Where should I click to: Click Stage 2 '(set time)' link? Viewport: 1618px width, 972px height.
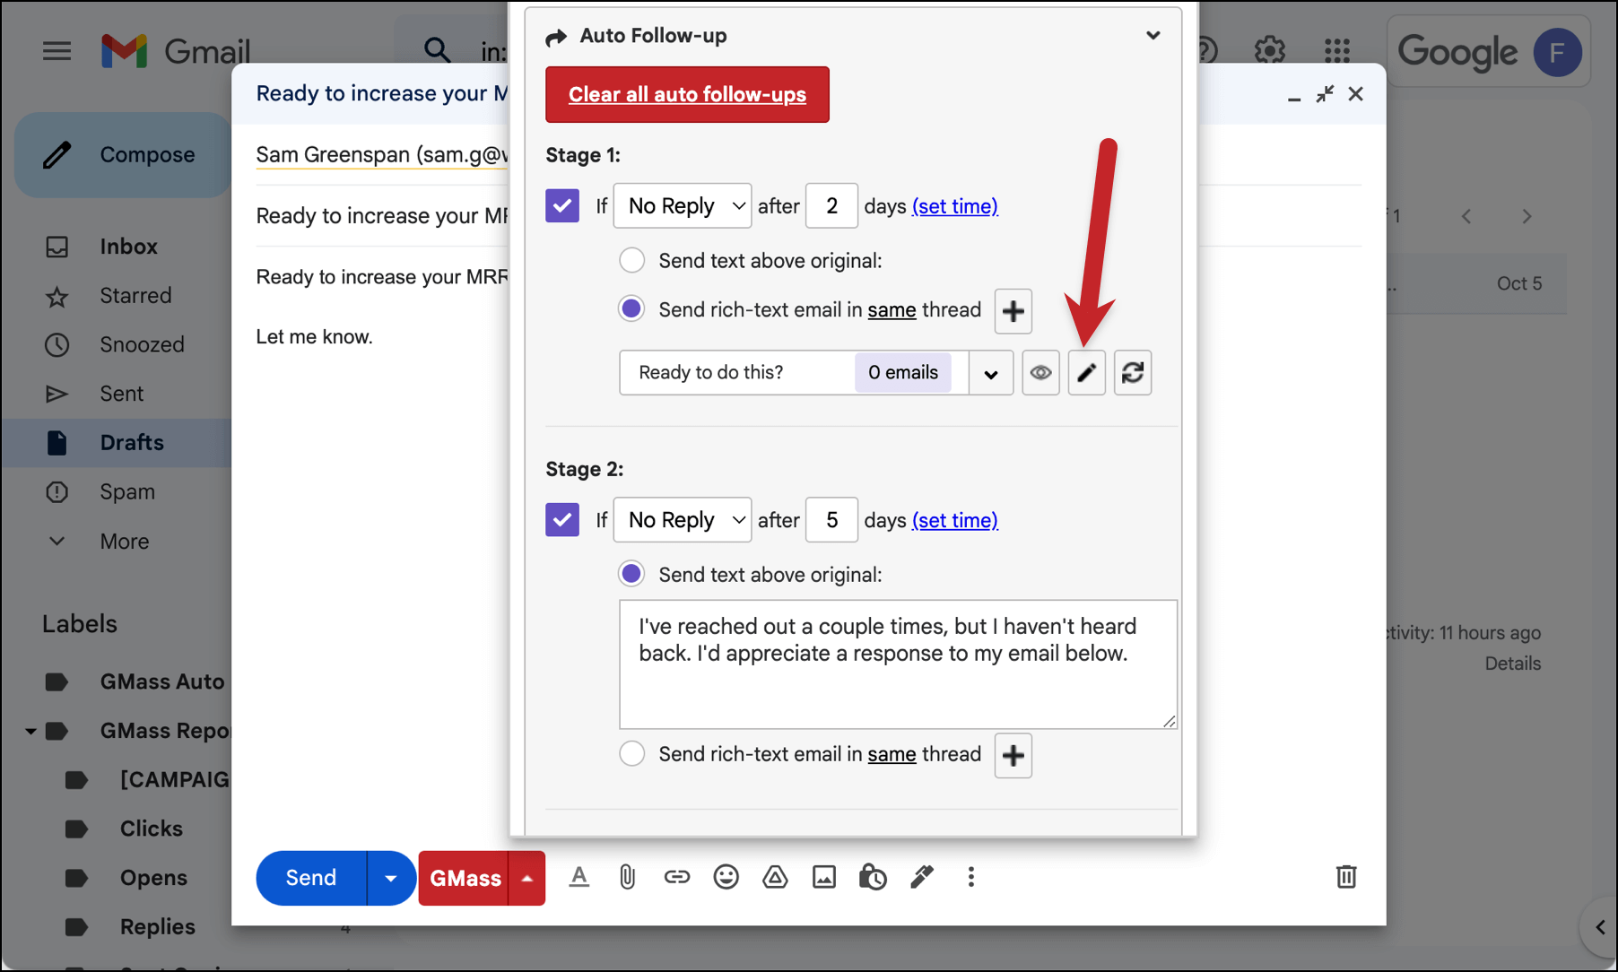click(x=954, y=520)
